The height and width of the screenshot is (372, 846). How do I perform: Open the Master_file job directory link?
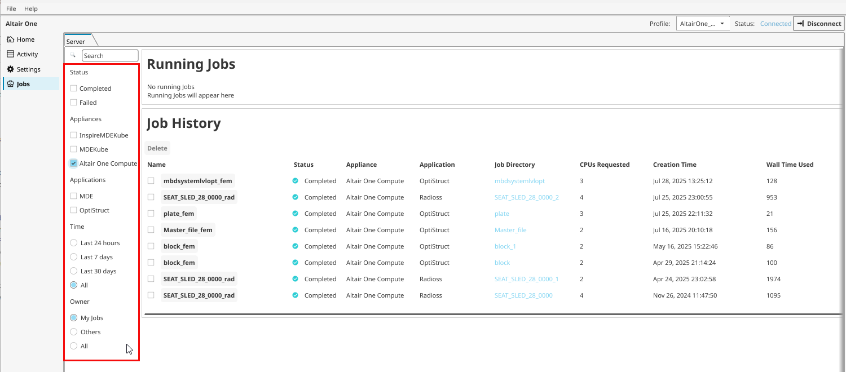point(510,230)
